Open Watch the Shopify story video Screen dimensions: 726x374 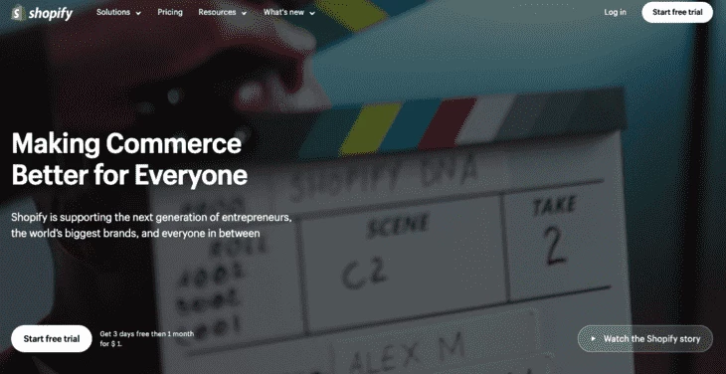pyautogui.click(x=645, y=339)
